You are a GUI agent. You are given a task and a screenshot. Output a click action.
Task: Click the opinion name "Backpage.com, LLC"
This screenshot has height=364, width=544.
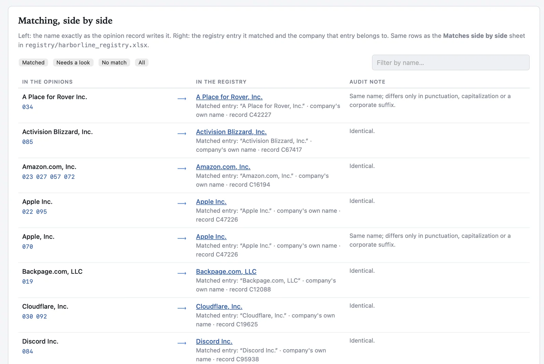(x=52, y=272)
